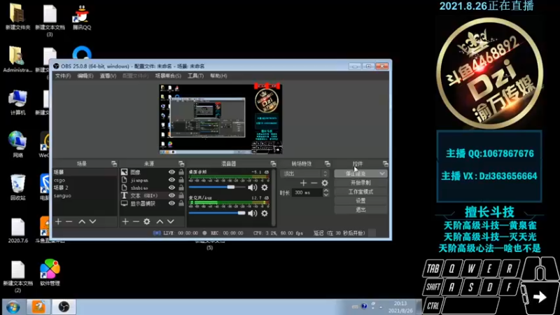560x315 pixels.
Task: Open source properties gear in 来源 panel
Action: click(147, 221)
